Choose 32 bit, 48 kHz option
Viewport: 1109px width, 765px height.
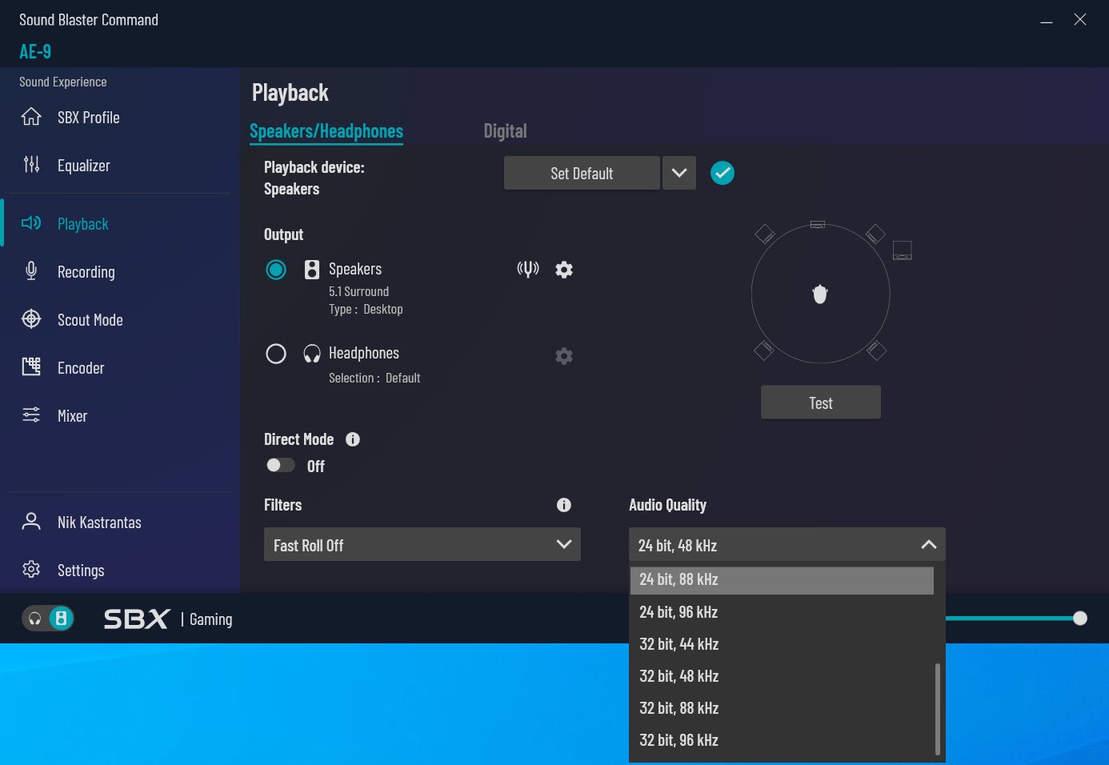782,676
